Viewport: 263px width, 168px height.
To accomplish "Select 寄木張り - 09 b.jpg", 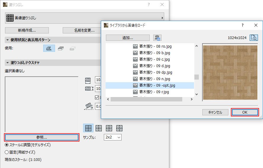I will click(x=155, y=53).
